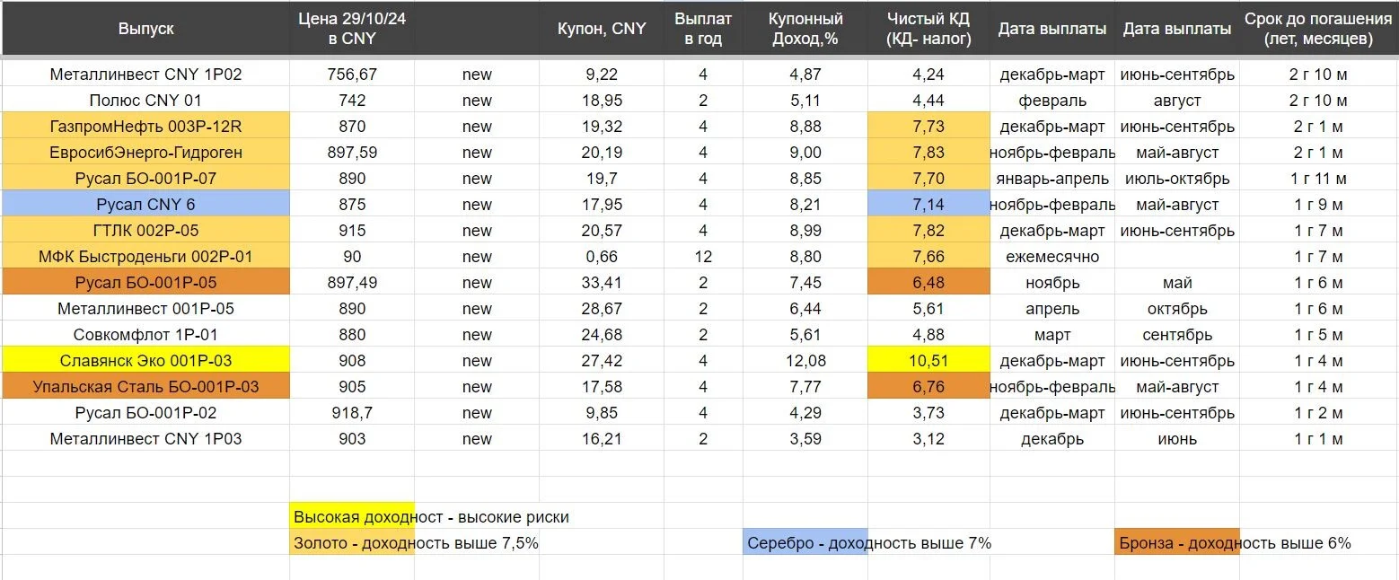
Task: Select the 'Купонный Доход,%' header
Action: pos(805,29)
